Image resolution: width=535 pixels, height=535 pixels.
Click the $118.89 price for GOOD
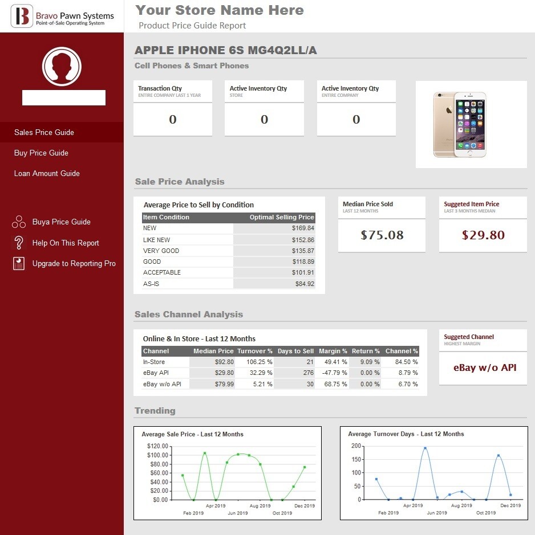click(x=303, y=262)
